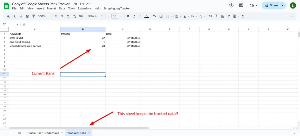Increase decimal places

(x=74, y=16)
